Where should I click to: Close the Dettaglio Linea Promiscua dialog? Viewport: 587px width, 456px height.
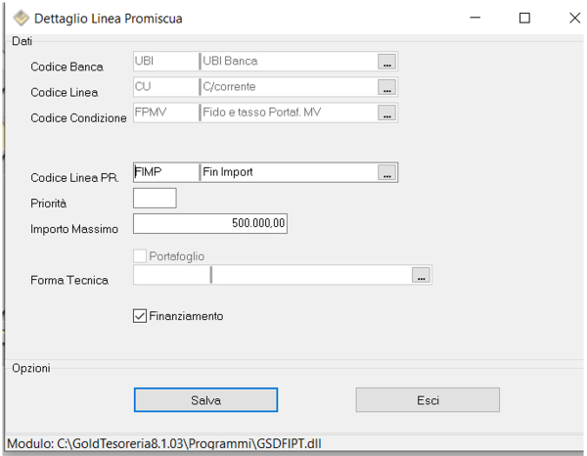click(x=571, y=19)
